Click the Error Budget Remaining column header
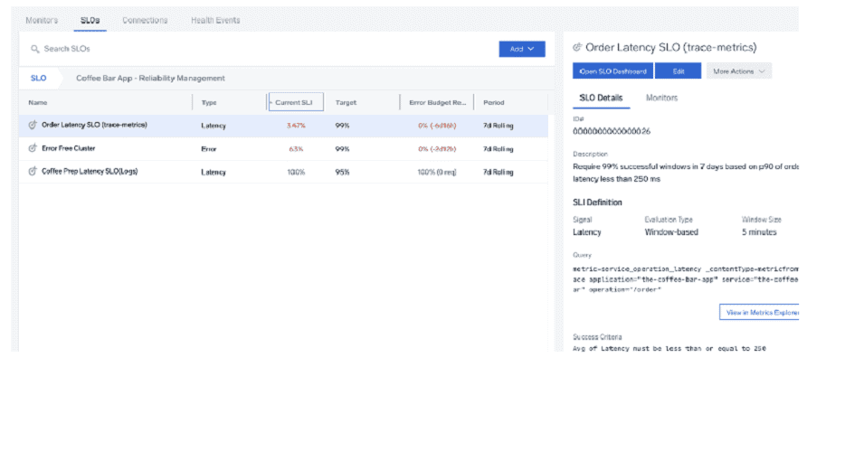The height and width of the screenshot is (452, 845). [437, 102]
